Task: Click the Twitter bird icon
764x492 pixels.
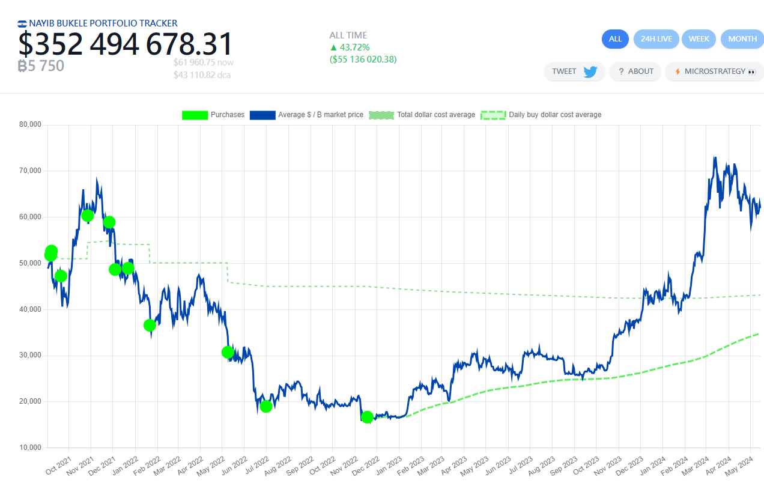Action: tap(590, 71)
